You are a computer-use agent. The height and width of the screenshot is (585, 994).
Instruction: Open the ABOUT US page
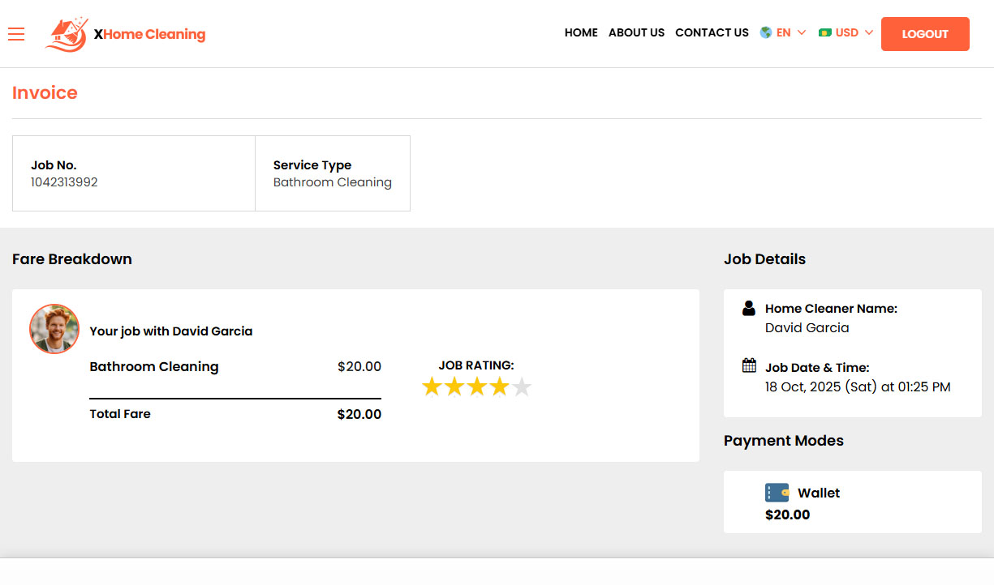(636, 32)
